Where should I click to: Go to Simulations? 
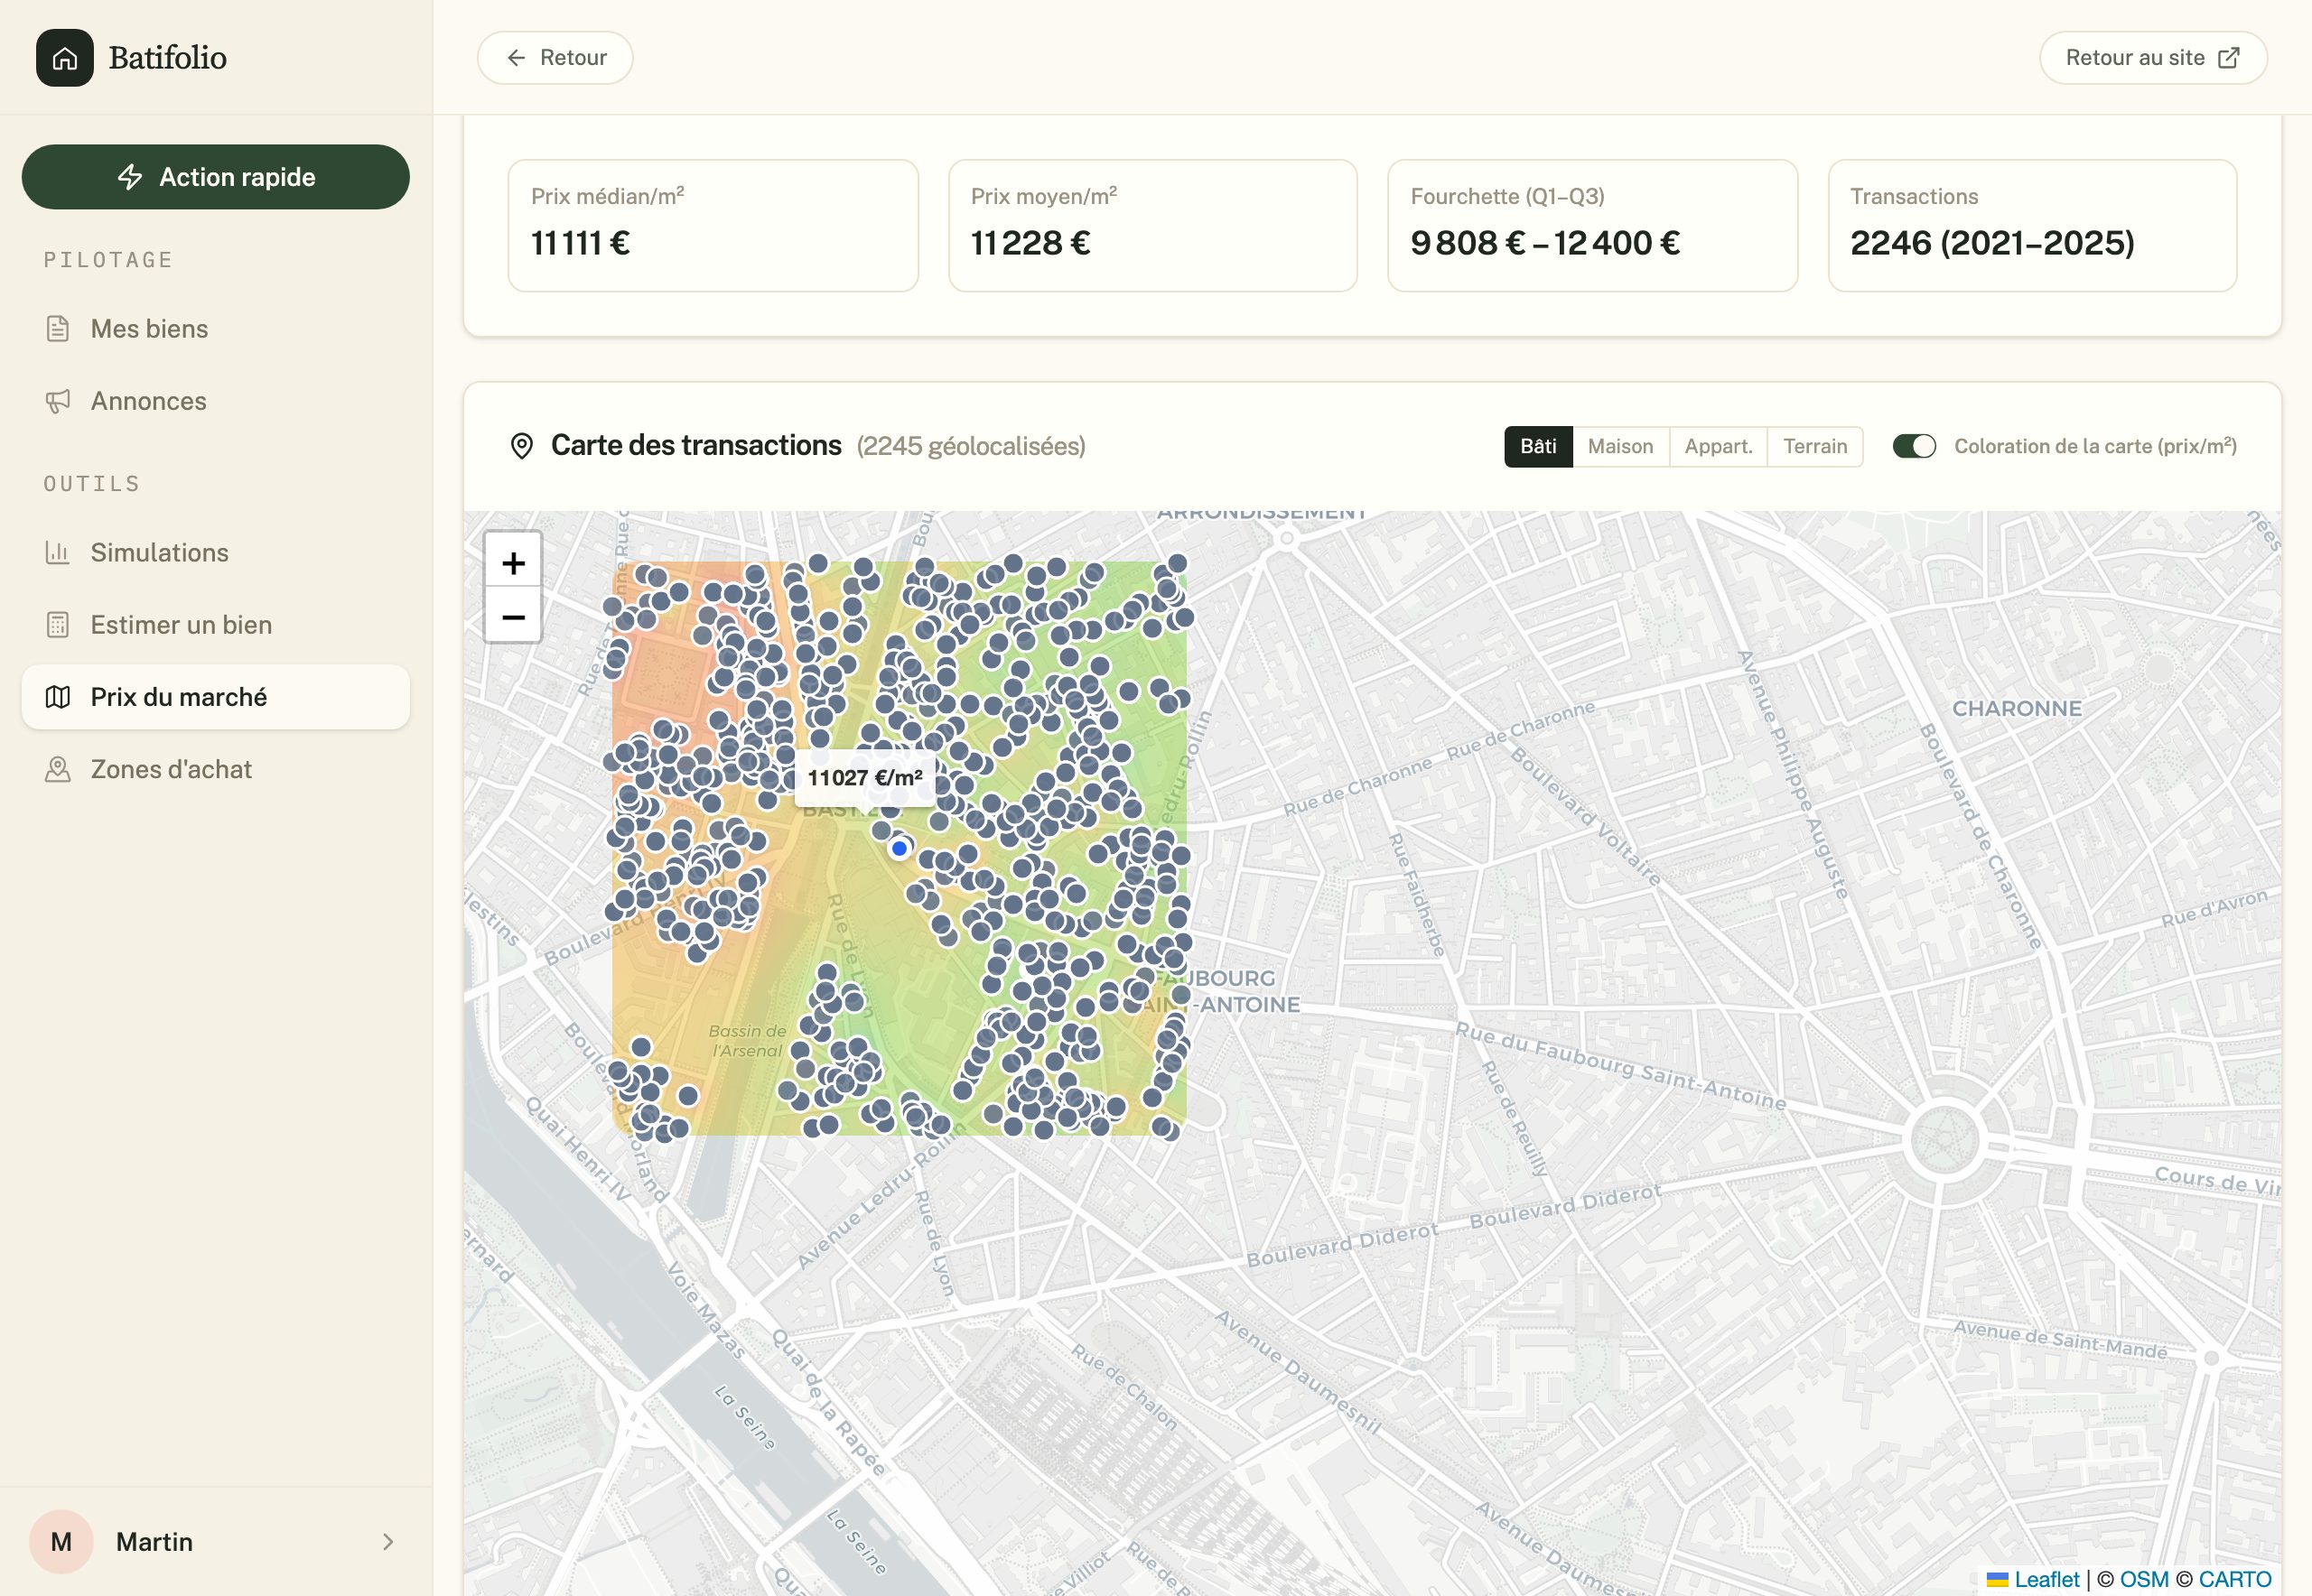click(215, 553)
